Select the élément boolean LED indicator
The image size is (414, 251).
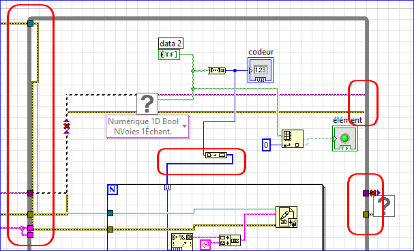[x=345, y=138]
